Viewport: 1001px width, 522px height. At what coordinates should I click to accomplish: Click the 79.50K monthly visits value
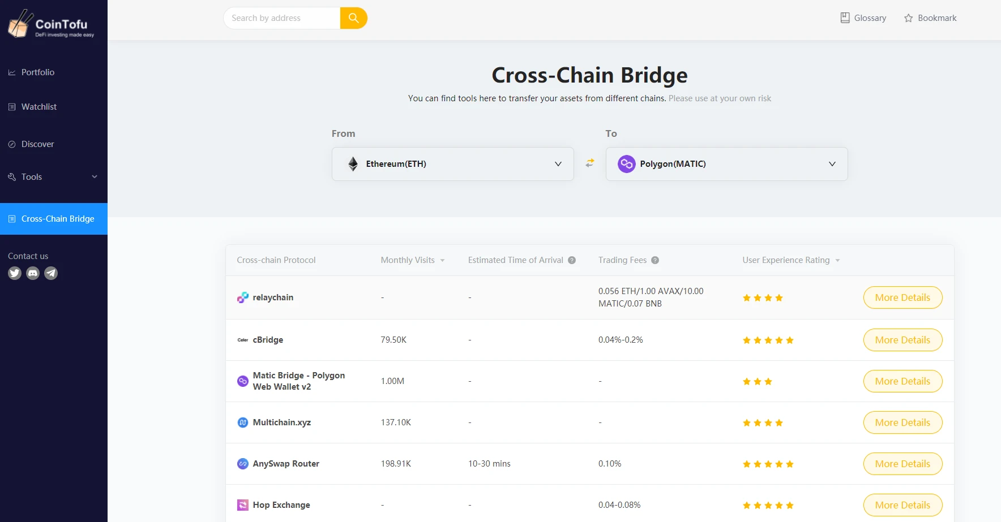[x=393, y=340]
